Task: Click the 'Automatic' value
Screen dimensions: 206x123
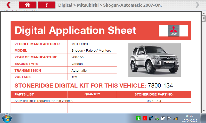Action: coord(79,70)
